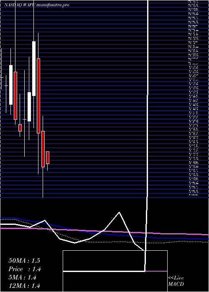The width and height of the screenshot is (209, 292).
Task: Select the '5MA : 1.4' value text
Action: click(x=23, y=277)
